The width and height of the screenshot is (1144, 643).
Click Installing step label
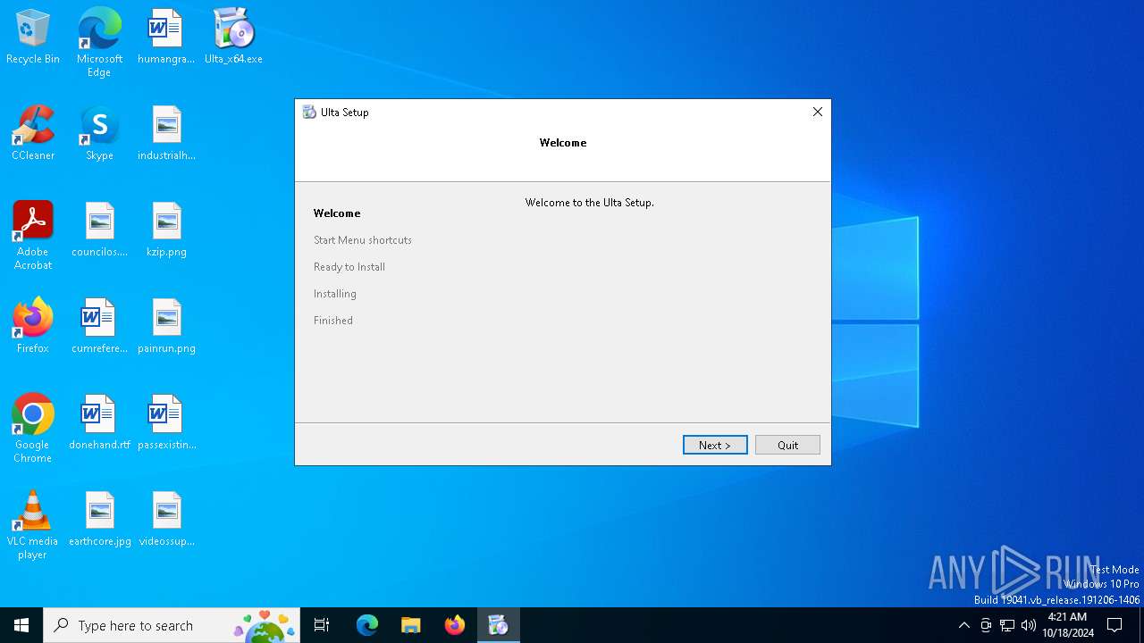(335, 294)
